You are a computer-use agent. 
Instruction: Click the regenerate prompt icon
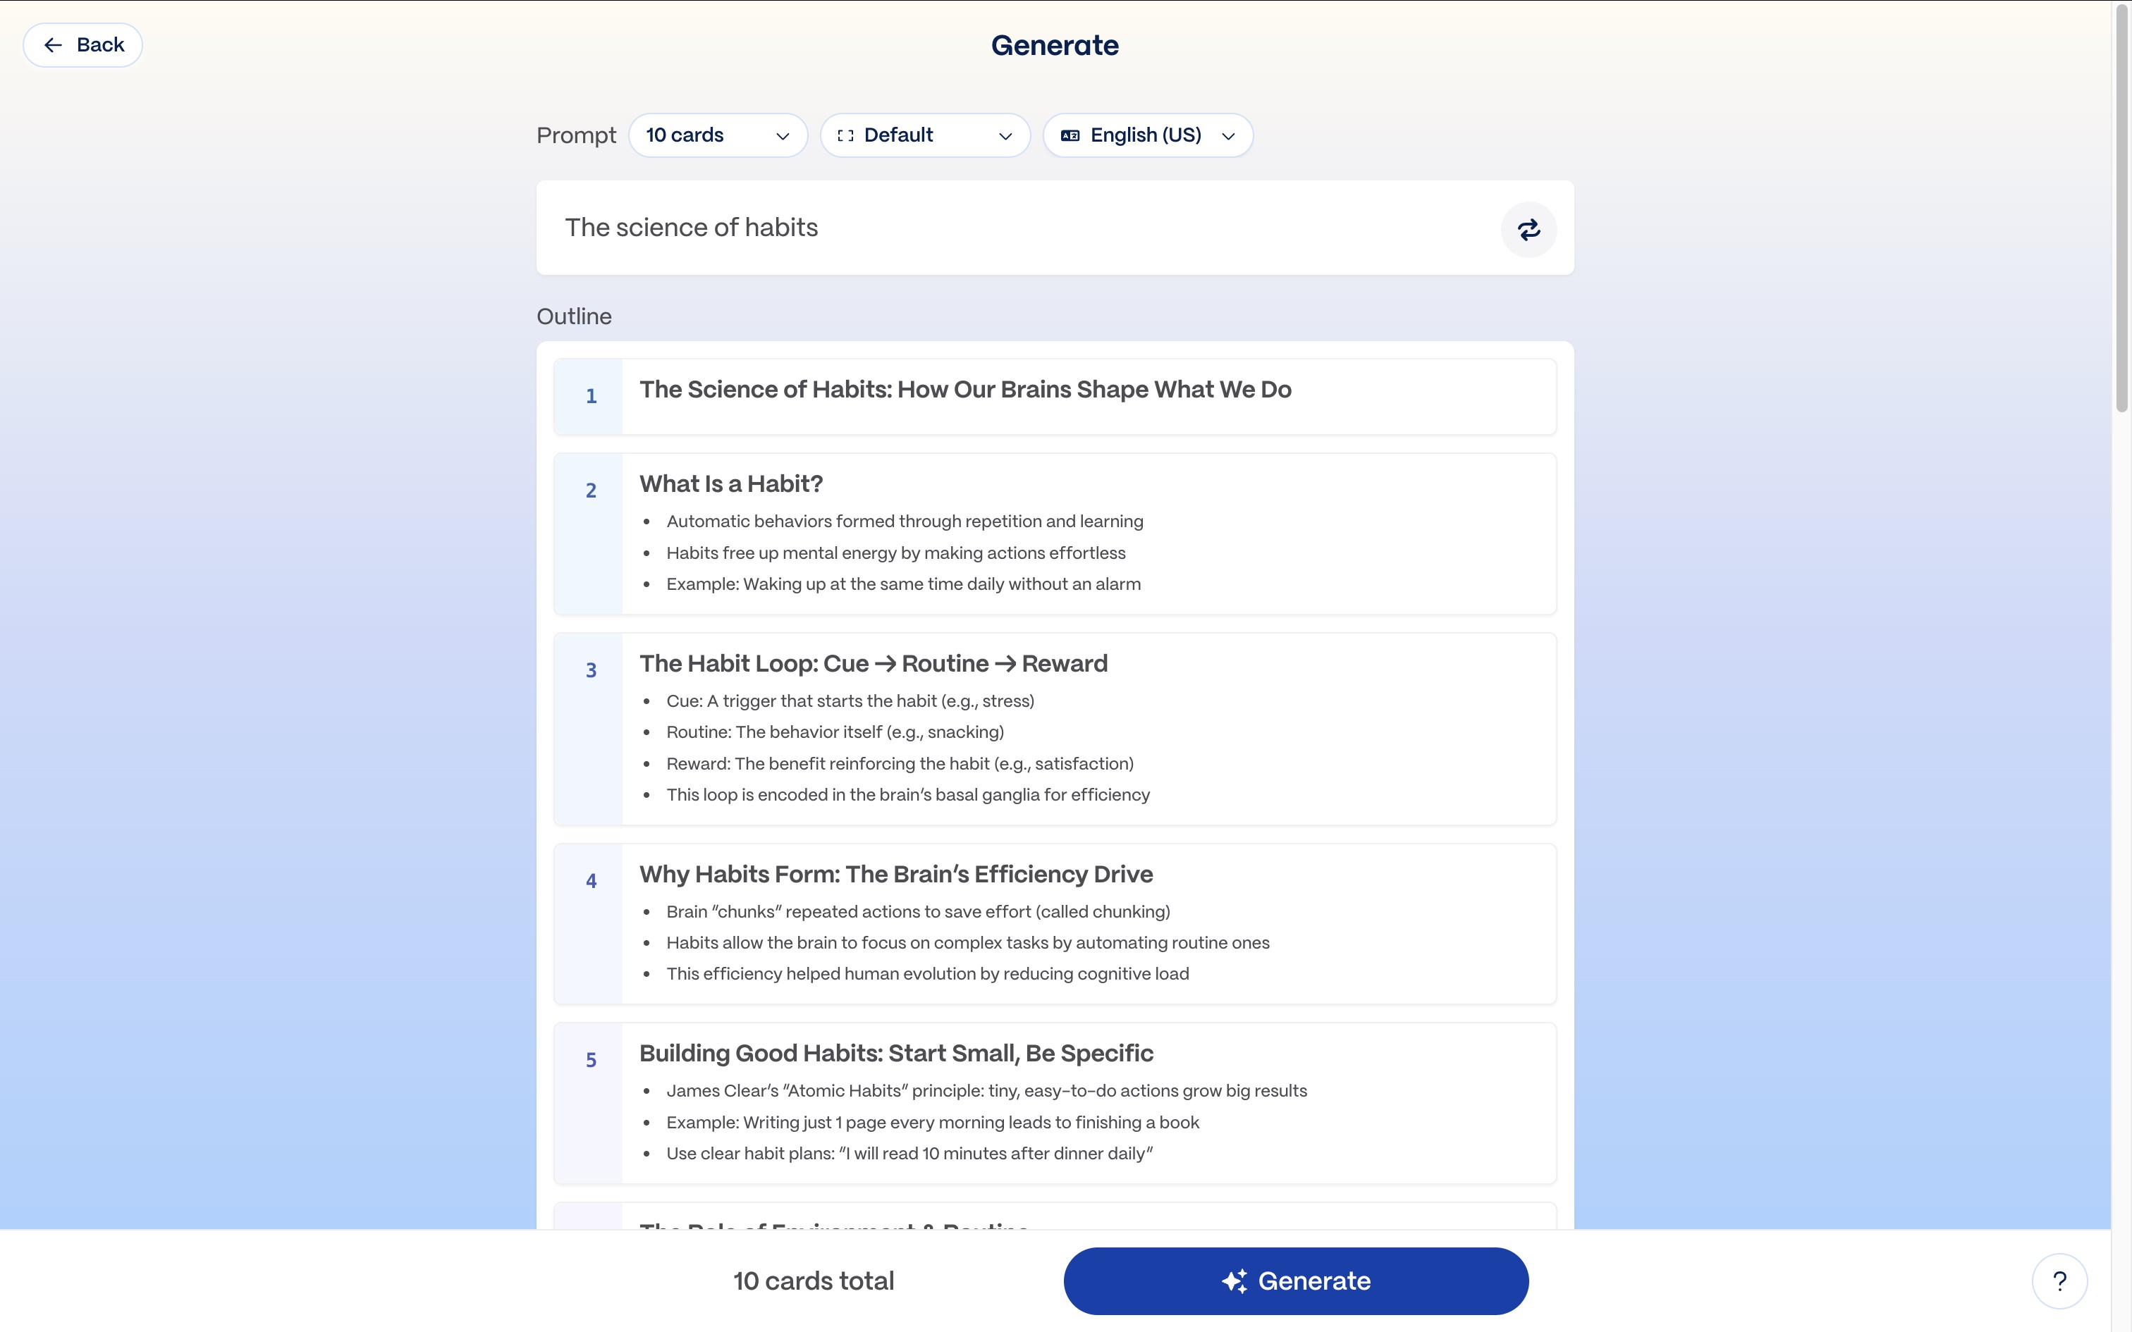1528,228
